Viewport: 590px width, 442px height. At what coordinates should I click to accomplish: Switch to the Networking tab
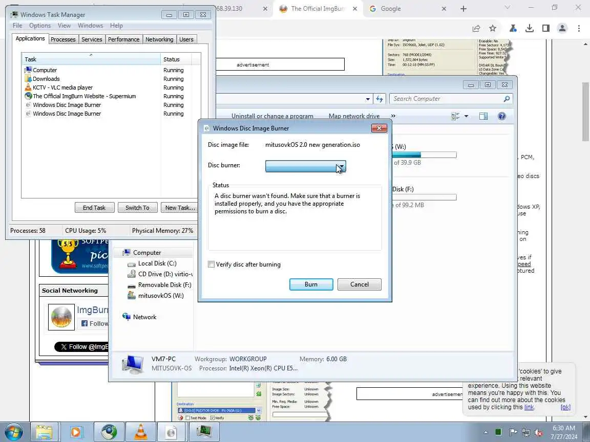pyautogui.click(x=159, y=39)
